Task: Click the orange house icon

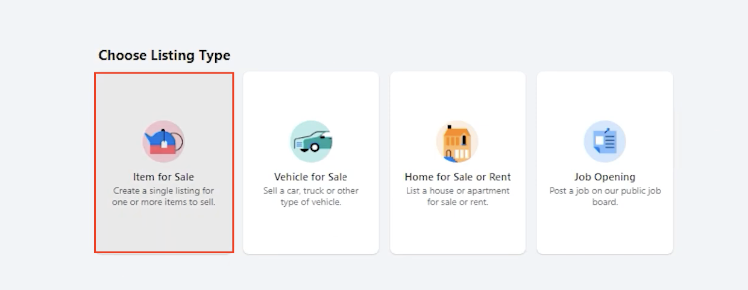Action: click(x=457, y=142)
